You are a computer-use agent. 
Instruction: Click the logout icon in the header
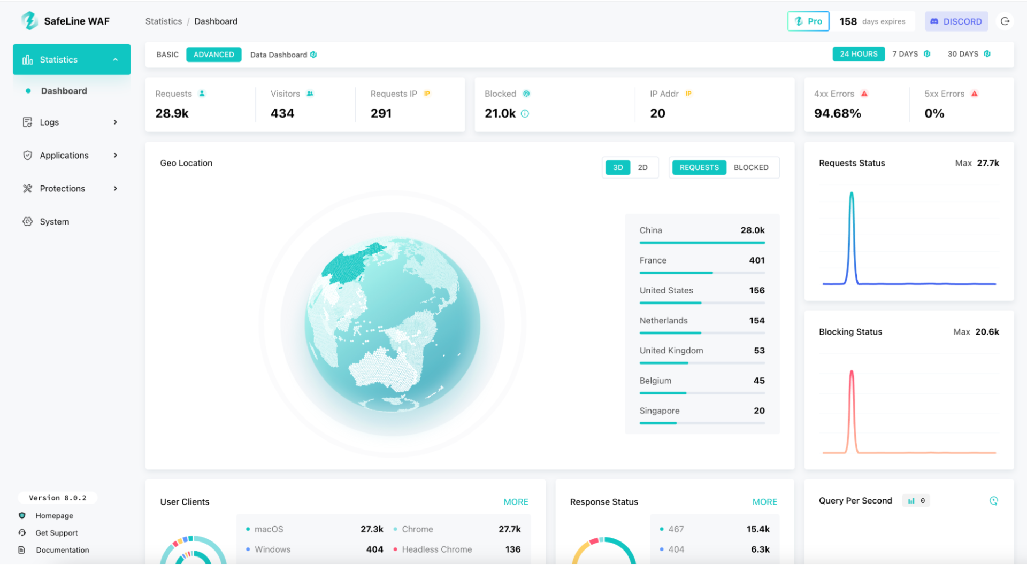pos(1005,21)
